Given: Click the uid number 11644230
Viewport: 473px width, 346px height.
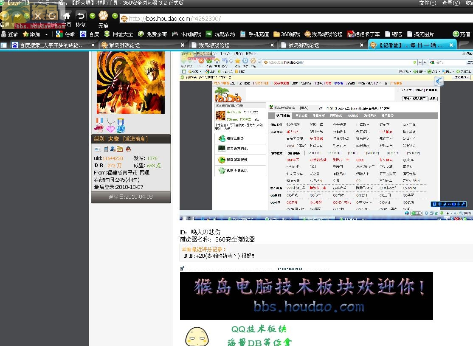Looking at the screenshot, I should click(x=113, y=158).
